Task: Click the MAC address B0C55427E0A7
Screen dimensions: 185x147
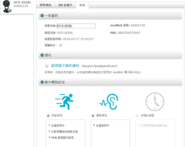Action: pyautogui.click(x=129, y=33)
